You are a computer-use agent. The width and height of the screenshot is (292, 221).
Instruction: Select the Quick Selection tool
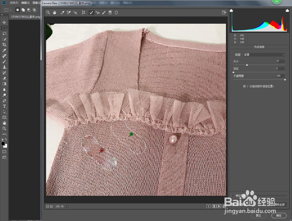pos(4,39)
